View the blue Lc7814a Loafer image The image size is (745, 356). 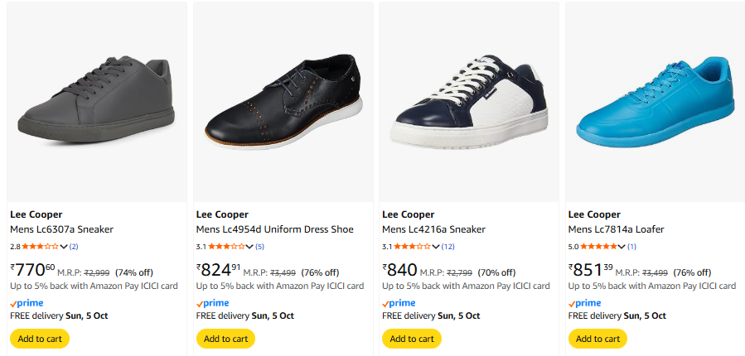tap(655, 99)
